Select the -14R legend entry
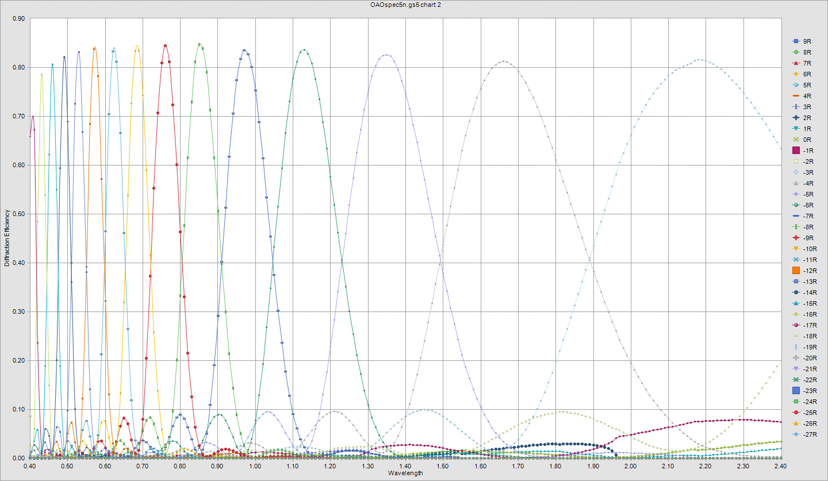 click(804, 293)
